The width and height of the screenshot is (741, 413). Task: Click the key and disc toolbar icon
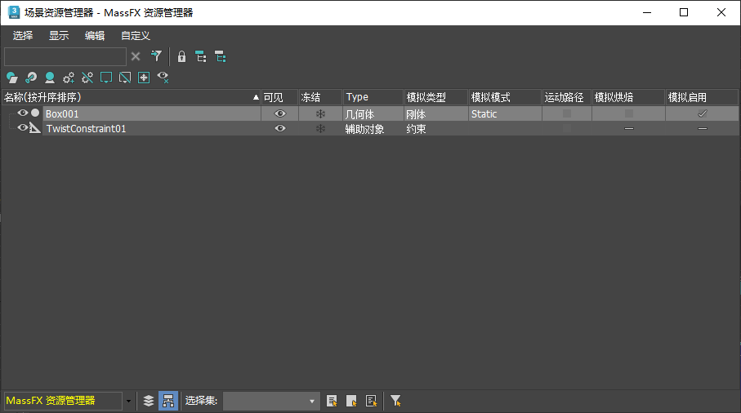click(x=31, y=78)
